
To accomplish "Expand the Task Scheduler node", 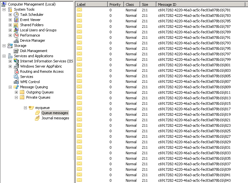I will point(10,15).
